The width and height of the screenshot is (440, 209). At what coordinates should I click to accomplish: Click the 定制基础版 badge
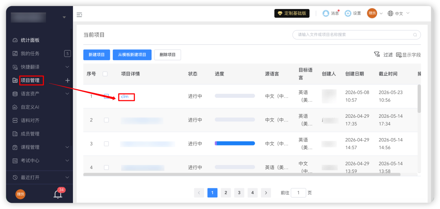click(x=292, y=13)
